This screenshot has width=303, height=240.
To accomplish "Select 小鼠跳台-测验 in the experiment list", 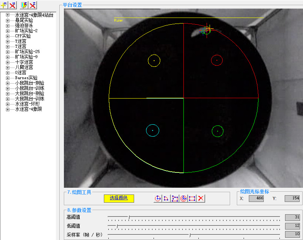I will [30, 83].
